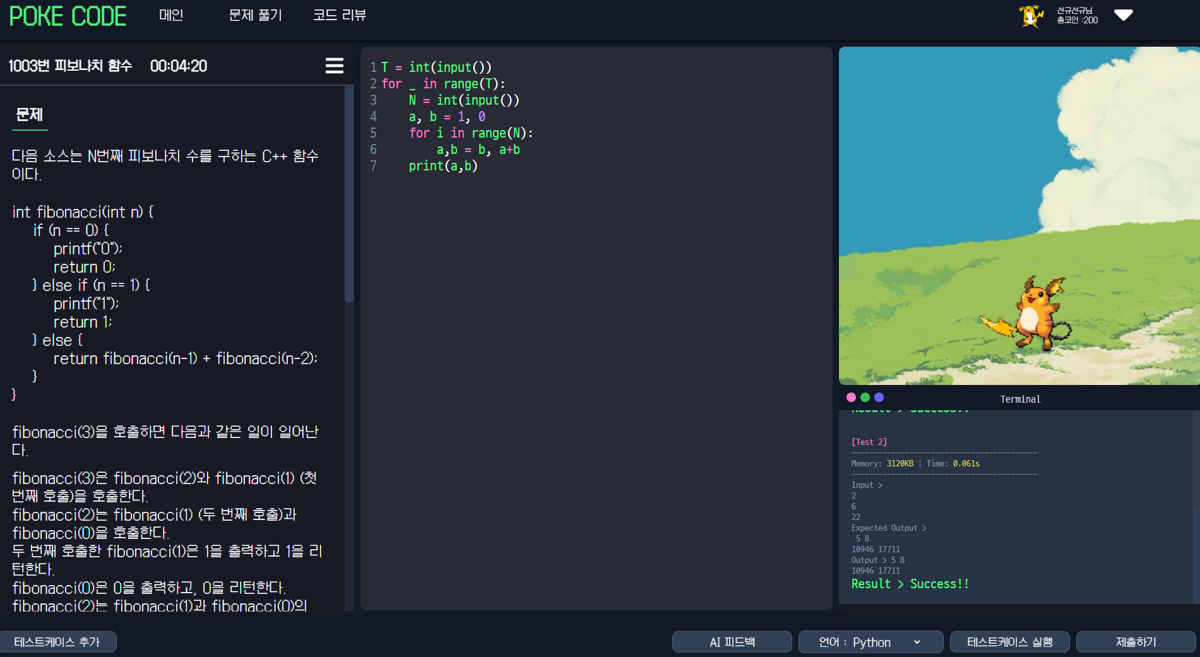Run tests with 테스트케이스 실행
Screen dimensions: 1200x657
[x=1010, y=642]
